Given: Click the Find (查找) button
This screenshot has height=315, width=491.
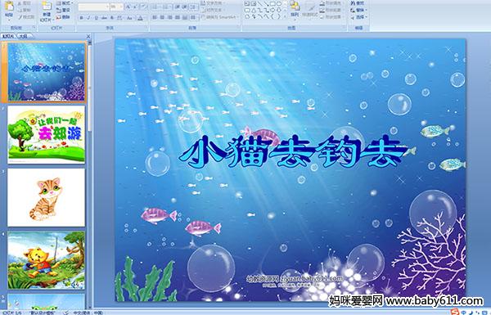Looking at the screenshot, I should click(358, 3).
